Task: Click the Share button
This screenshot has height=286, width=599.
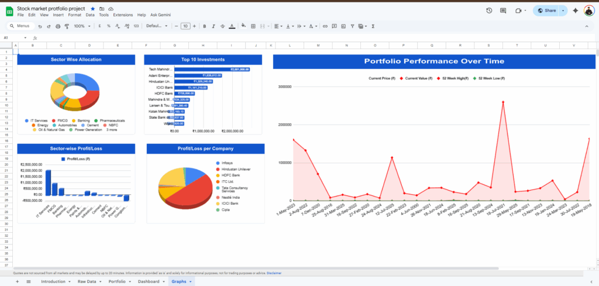Action: [x=548, y=11]
